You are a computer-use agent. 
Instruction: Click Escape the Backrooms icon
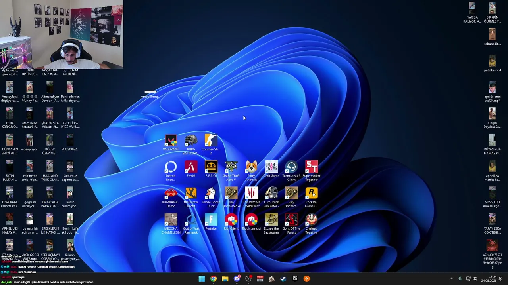(271, 224)
